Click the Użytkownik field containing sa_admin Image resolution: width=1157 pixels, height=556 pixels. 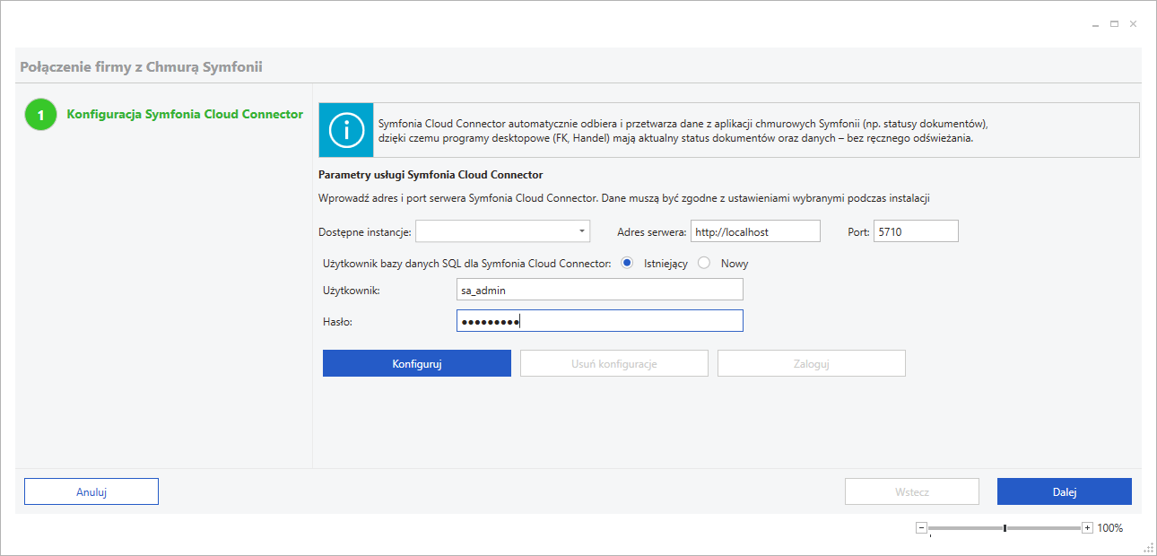[x=599, y=290]
